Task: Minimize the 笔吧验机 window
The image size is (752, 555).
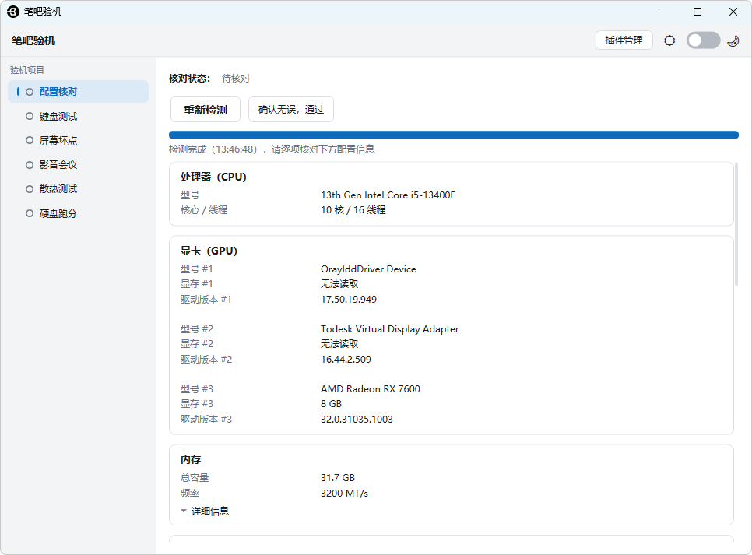Action: pos(662,12)
